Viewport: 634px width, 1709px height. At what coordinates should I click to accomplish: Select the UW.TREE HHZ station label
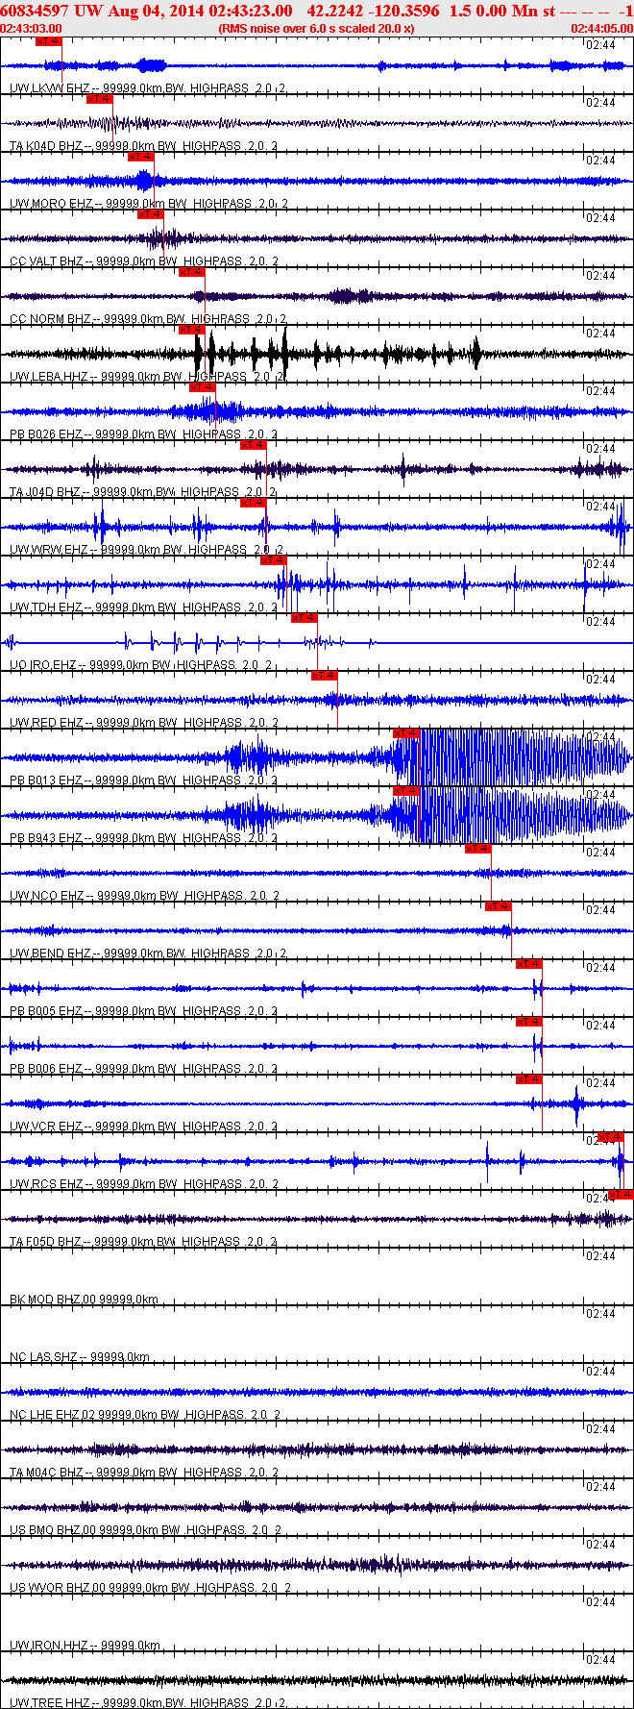49,1703
